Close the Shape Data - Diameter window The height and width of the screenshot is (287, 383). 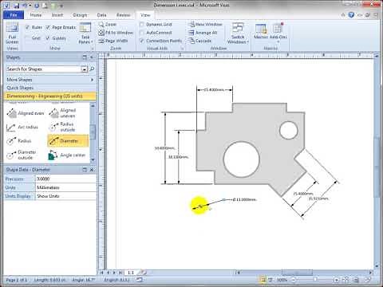point(92,170)
